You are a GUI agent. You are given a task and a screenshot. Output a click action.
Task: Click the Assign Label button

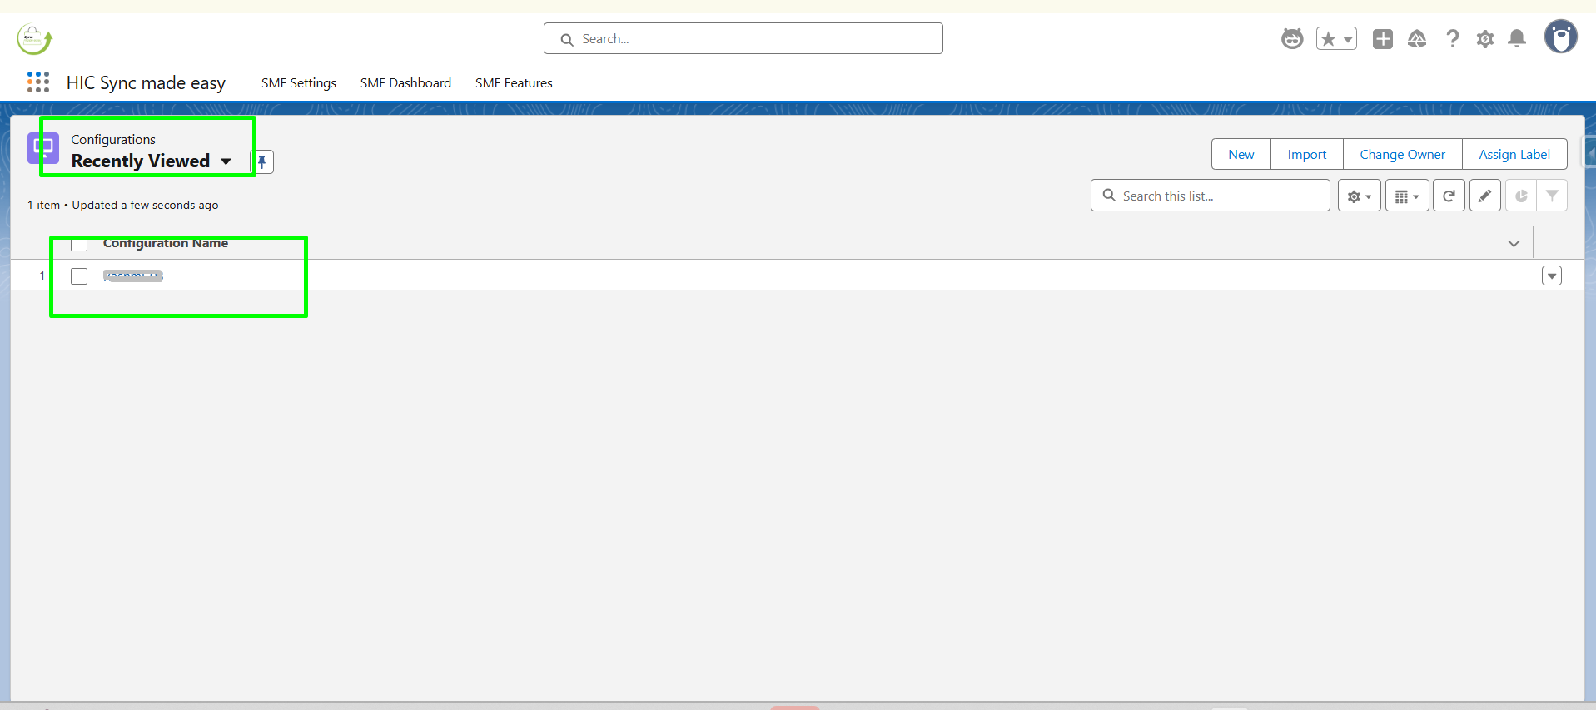click(1514, 154)
